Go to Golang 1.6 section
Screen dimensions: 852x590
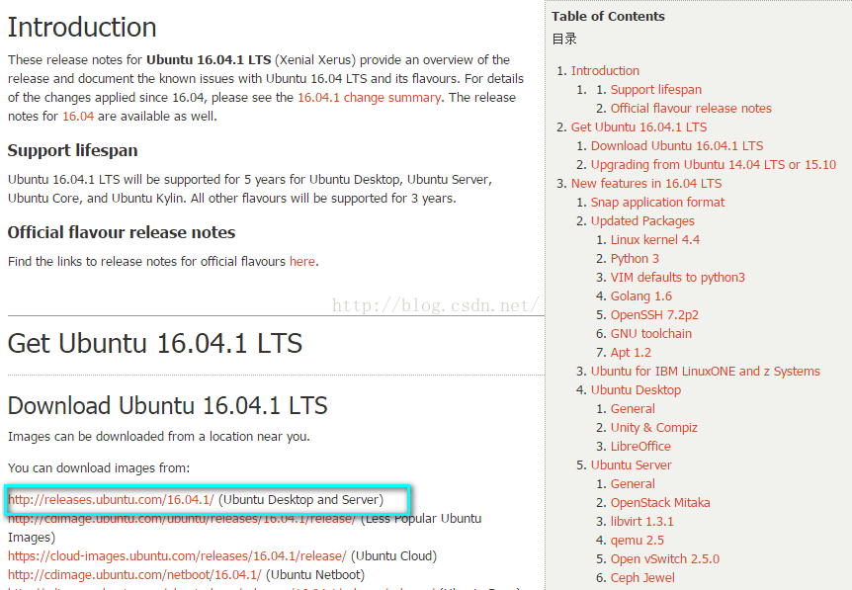click(641, 296)
